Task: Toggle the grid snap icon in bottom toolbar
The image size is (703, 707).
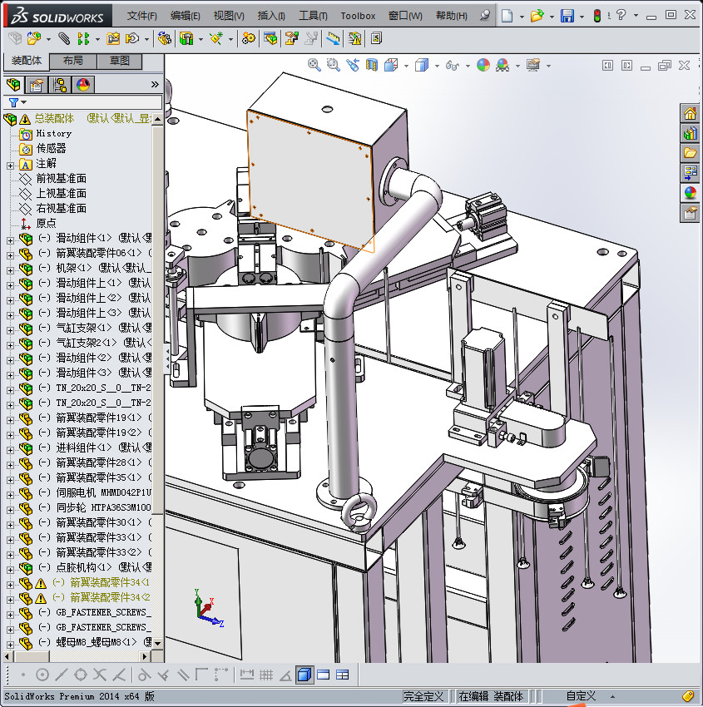Action: click(x=266, y=675)
